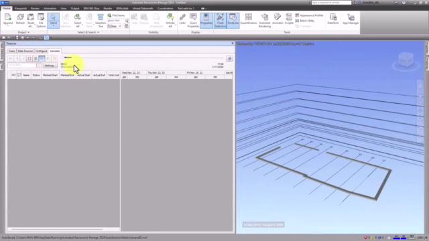Viewport: 429px width, 241px height.
Task: Open the Render ribbon tab
Action: tap(108, 9)
